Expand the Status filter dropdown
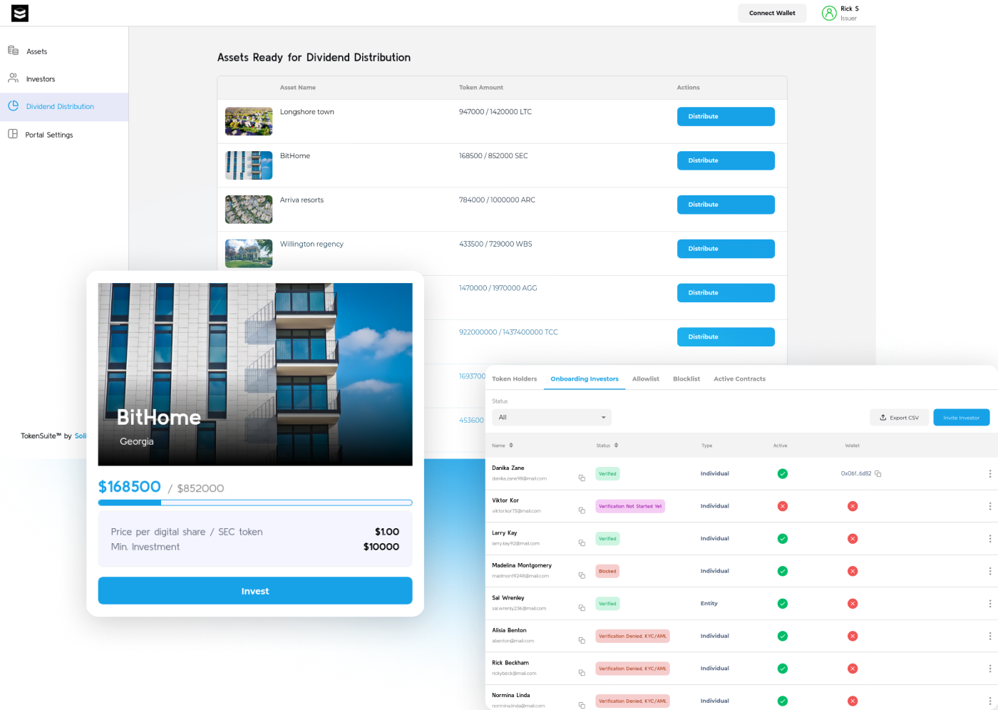 tap(551, 418)
